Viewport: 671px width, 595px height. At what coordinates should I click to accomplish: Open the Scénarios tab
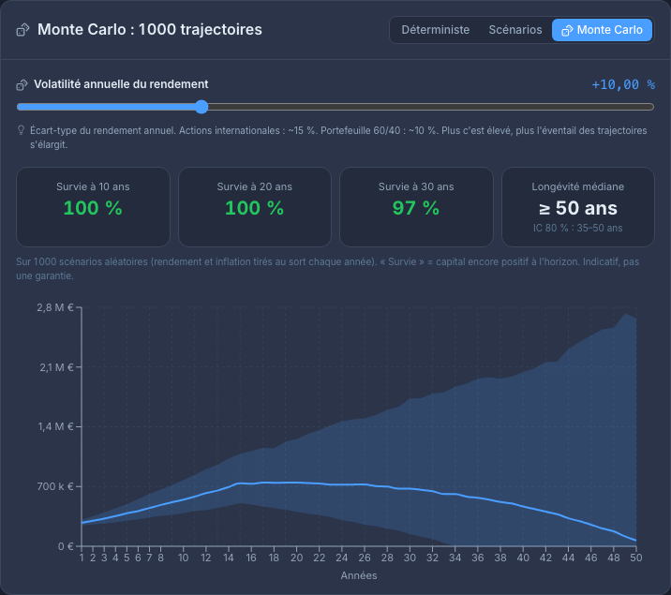point(515,30)
